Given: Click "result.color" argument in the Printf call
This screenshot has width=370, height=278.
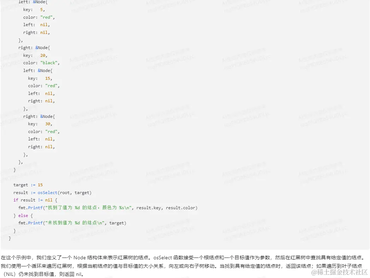Looking at the screenshot, I should (181, 208).
